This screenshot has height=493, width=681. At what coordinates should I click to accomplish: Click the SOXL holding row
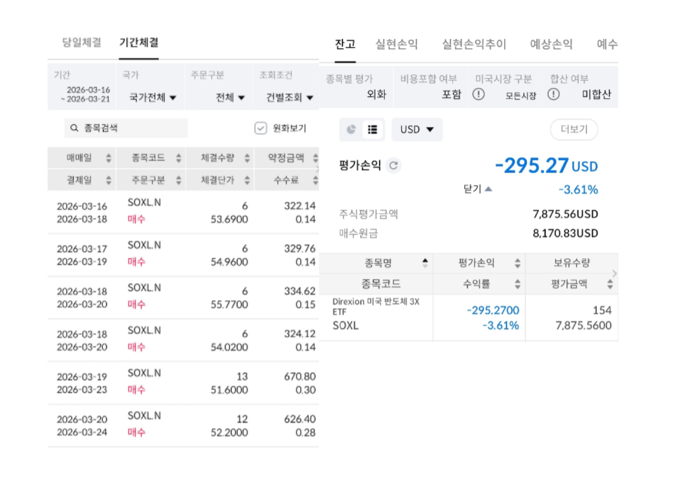[x=468, y=317]
